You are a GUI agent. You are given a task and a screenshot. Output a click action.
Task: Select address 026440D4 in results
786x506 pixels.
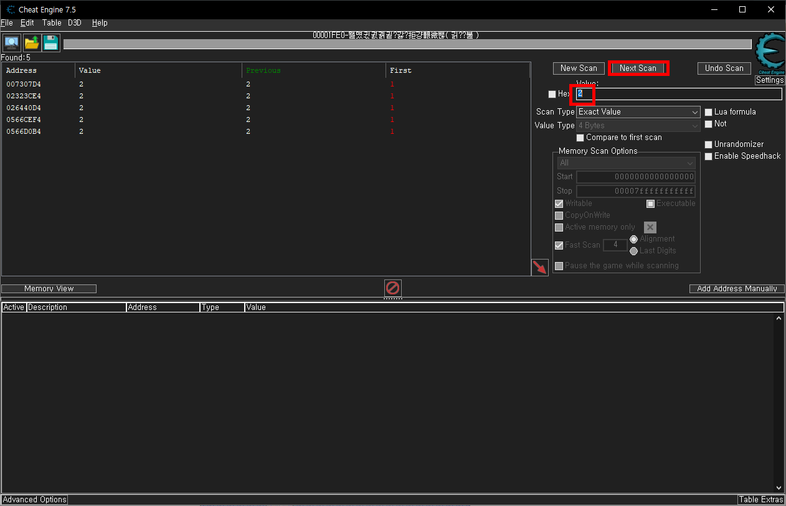265,108
